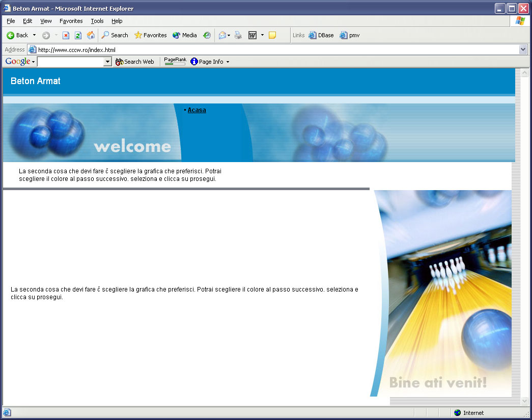Screen dimensions: 532x420
Task: Expand the Google search box dropdown
Action: tap(107, 62)
